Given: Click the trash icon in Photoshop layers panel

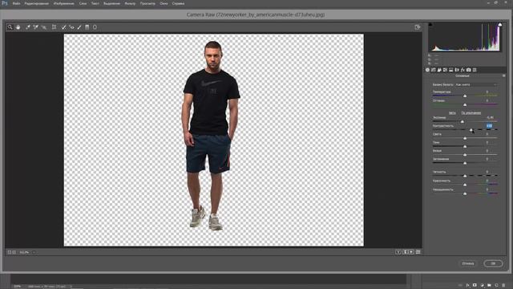Looking at the screenshot, I should point(503,286).
